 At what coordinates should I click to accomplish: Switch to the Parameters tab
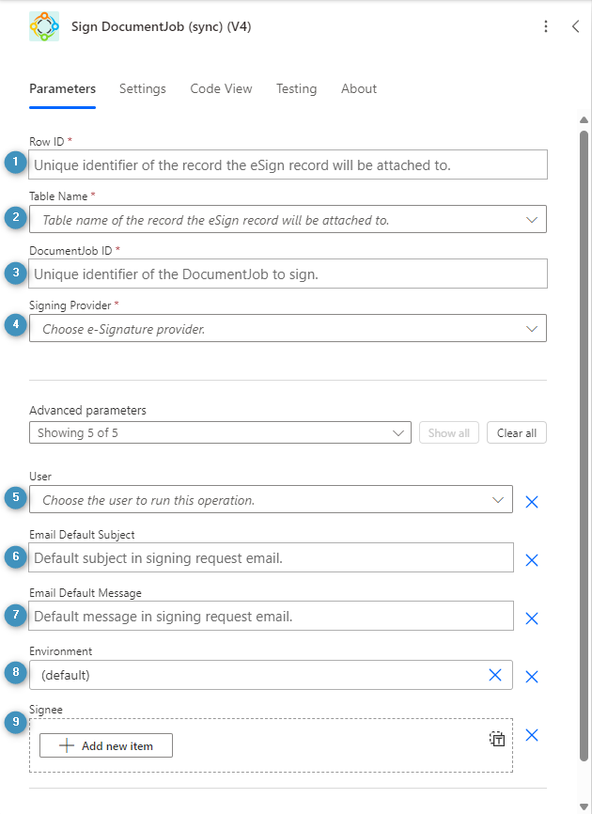[62, 88]
